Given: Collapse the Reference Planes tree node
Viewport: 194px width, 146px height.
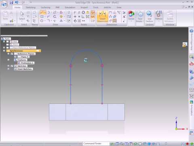Looking at the screenshot, I should [x=8, y=54].
